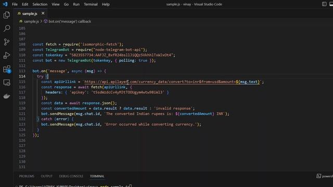This screenshot has width=333, height=187.
Task: Open the File menu
Action: [x=15, y=4]
